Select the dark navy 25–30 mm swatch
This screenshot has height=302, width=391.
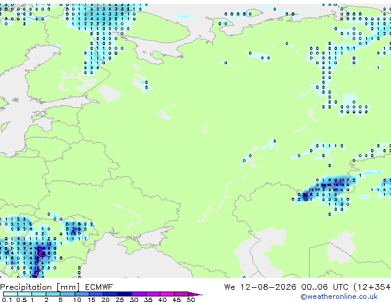[125, 294]
